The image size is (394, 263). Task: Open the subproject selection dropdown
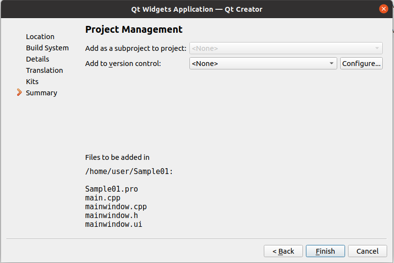[x=286, y=48]
